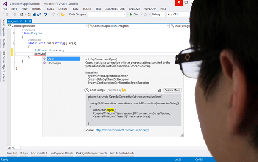Open the PROJECT menu
258x162 pixels.
point(37,9)
